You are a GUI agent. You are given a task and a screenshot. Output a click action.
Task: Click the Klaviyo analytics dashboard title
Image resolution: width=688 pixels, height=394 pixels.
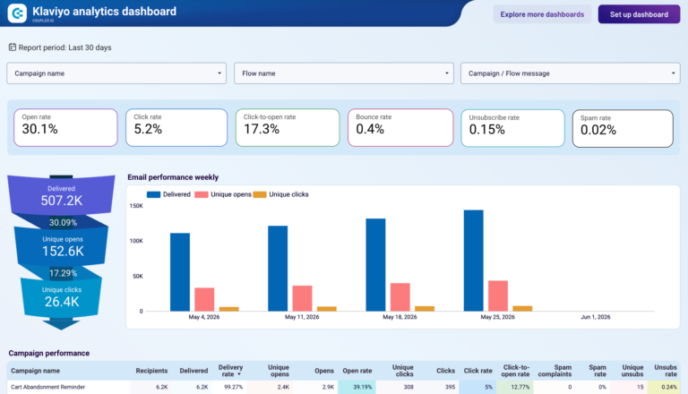[x=105, y=12]
